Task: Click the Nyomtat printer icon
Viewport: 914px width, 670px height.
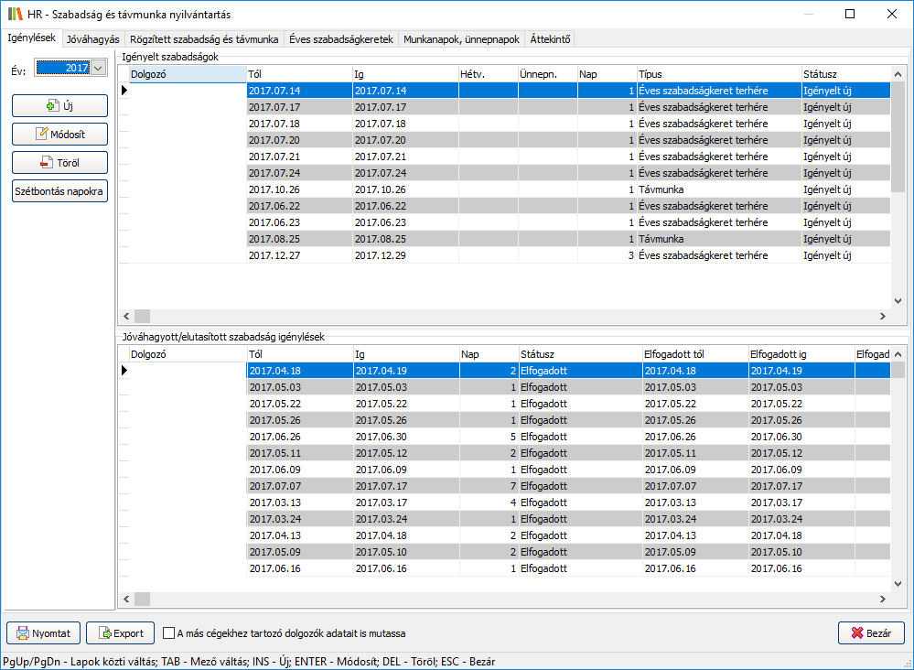Action: tap(21, 632)
